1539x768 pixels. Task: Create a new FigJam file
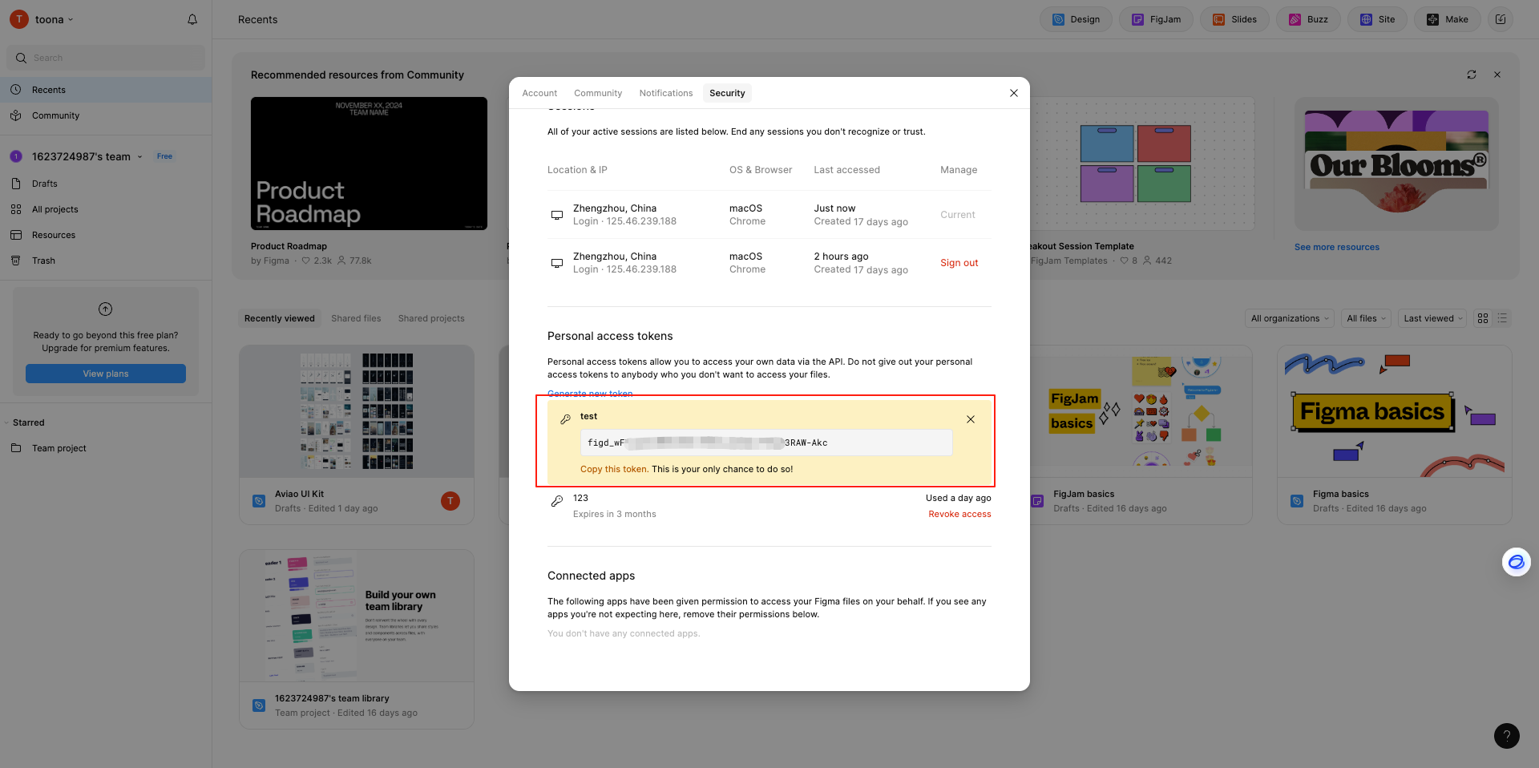tap(1155, 19)
